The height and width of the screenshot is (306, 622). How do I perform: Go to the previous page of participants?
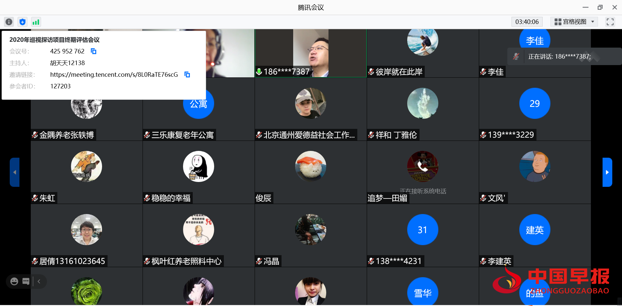point(15,172)
